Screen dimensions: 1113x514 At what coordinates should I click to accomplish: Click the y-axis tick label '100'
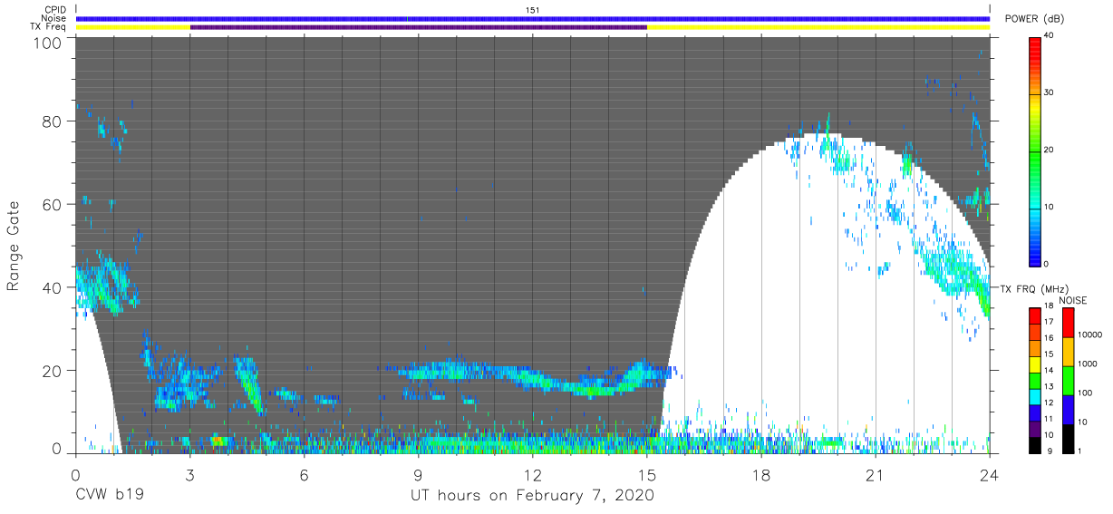[49, 42]
